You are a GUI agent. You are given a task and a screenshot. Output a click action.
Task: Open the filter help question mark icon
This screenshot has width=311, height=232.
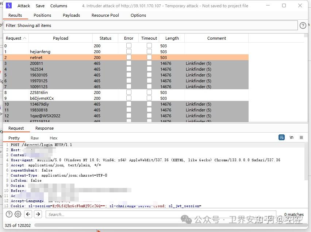(303, 25)
